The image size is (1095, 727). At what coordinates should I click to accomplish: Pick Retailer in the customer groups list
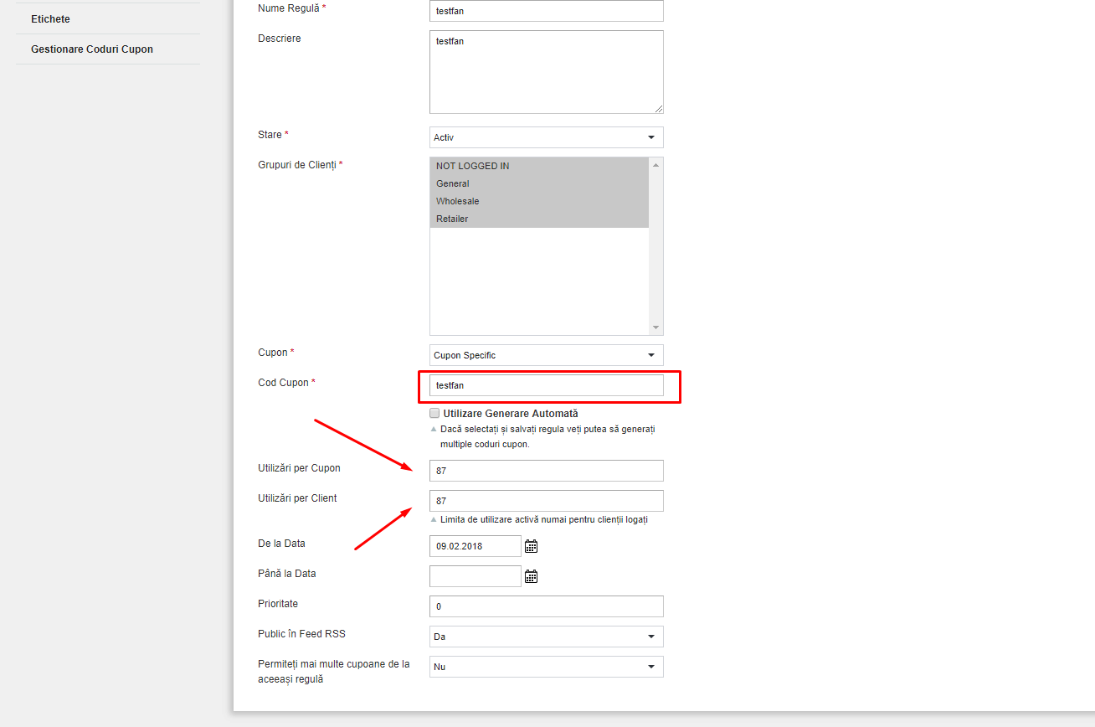click(539, 219)
